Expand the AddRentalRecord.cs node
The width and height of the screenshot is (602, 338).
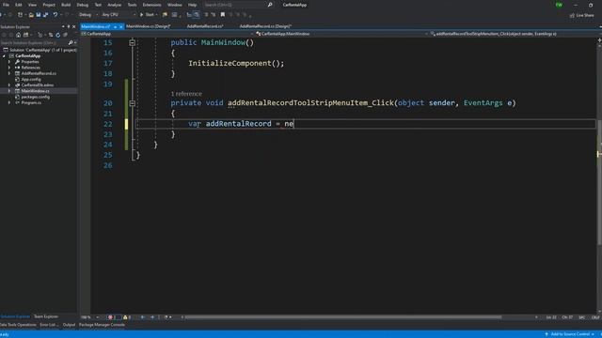click(x=9, y=73)
